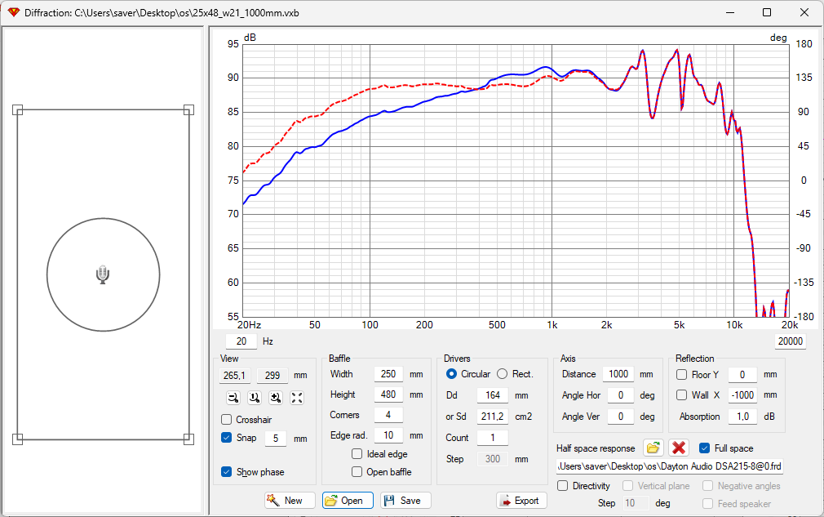Uncheck Show phase

coord(227,472)
